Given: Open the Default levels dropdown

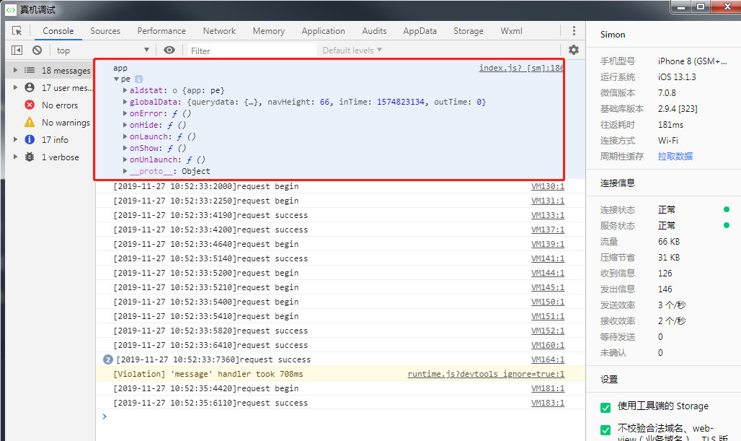Looking at the screenshot, I should 352,51.
